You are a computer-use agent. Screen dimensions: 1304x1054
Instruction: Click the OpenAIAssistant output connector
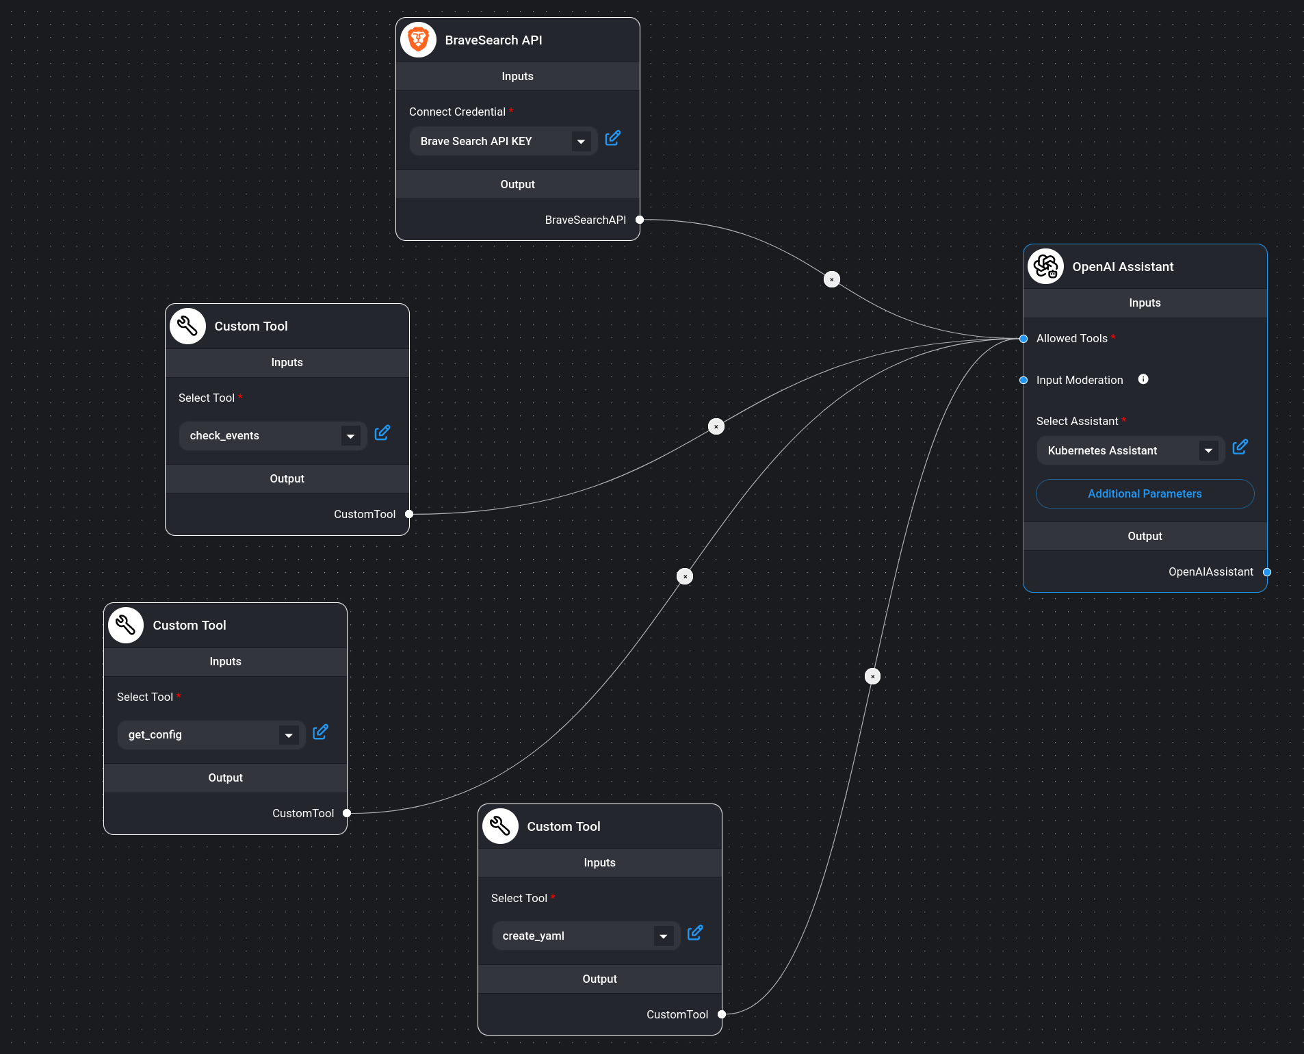(x=1266, y=572)
